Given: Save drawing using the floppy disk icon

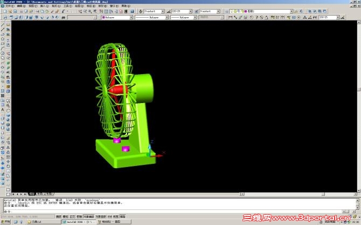Looking at the screenshot, I should tap(15, 11).
